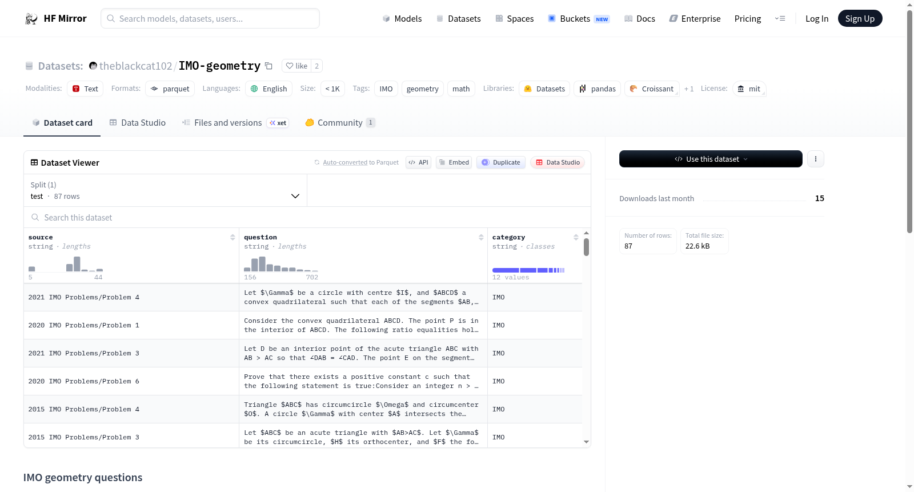Click the question lengths histogram
The width and height of the screenshot is (914, 492).
(281, 264)
